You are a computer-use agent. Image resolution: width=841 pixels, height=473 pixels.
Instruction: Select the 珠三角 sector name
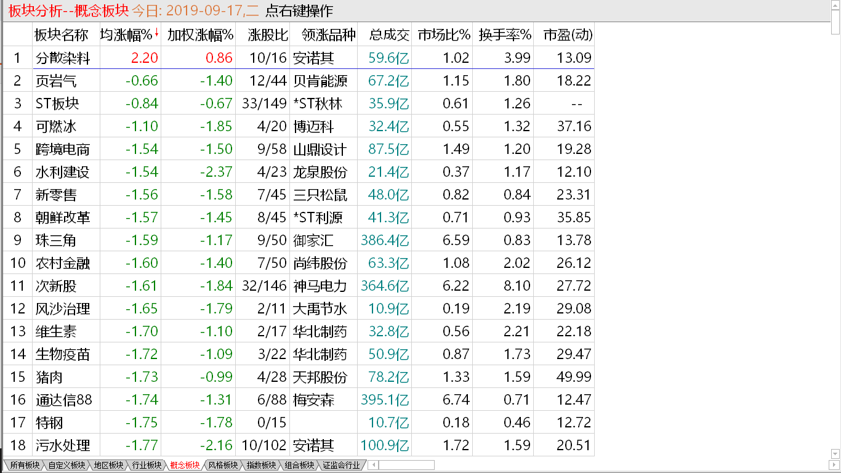[55, 240]
